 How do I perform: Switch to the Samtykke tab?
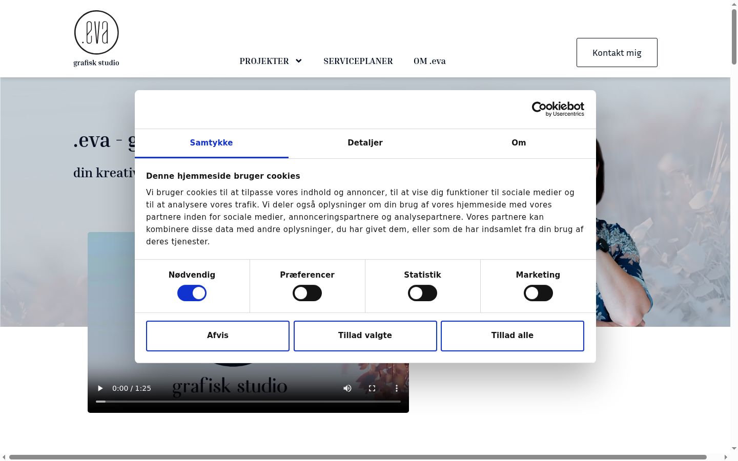tap(211, 143)
